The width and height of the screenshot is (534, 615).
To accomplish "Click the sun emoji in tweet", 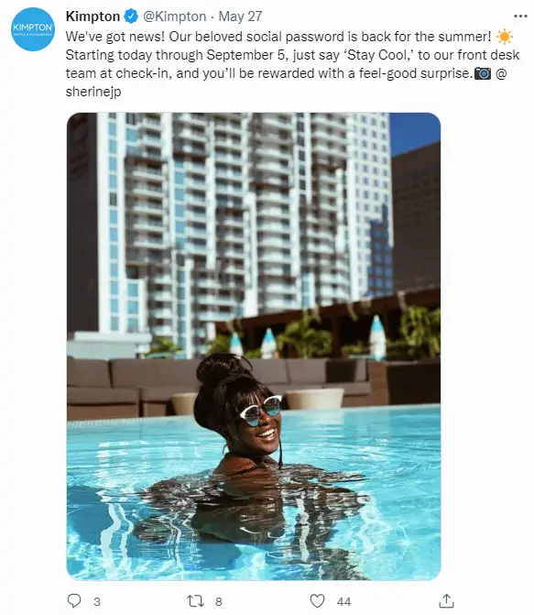I will pos(504,37).
